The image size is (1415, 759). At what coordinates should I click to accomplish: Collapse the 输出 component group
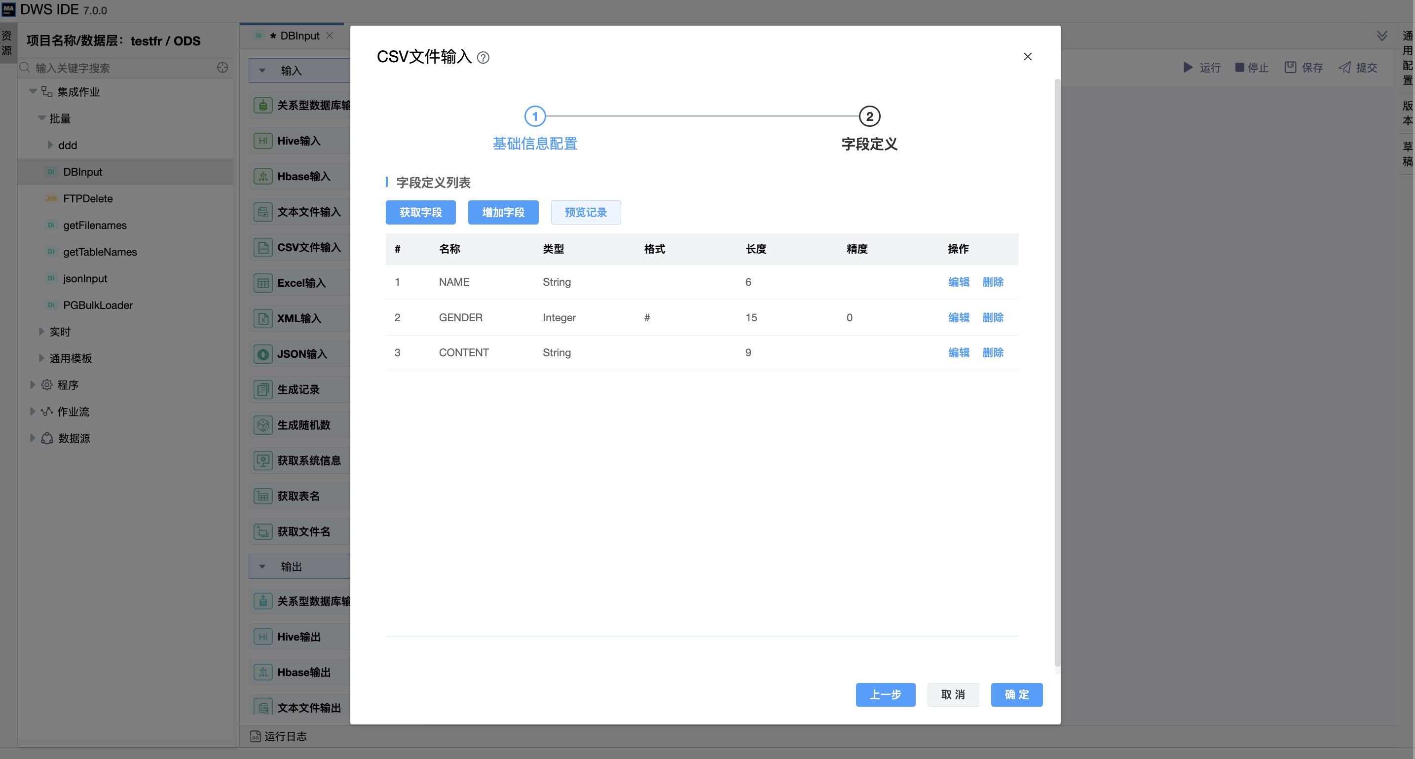262,567
